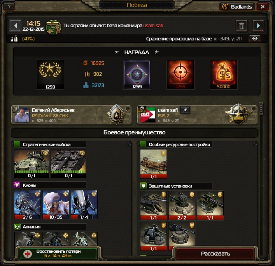The width and height of the screenshot is (275, 266).
Task: Go to previous battle report arrow
Action: 16,26
